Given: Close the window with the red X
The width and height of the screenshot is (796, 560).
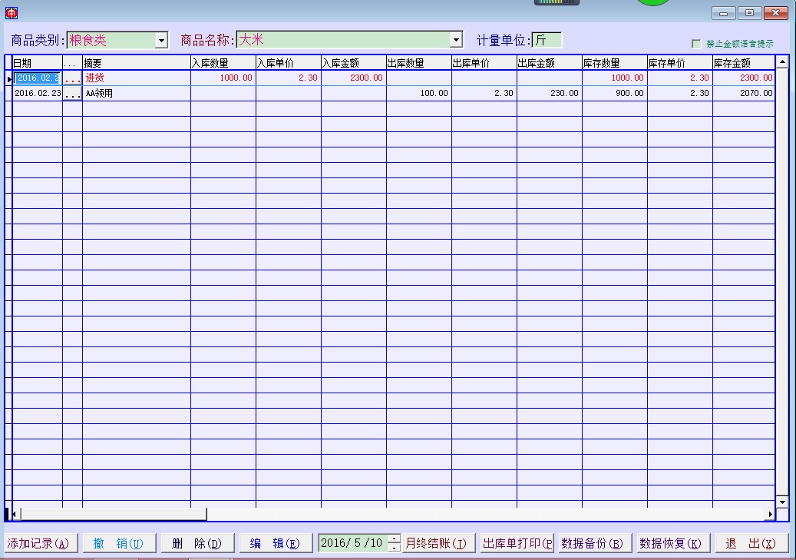Looking at the screenshot, I should click(776, 13).
